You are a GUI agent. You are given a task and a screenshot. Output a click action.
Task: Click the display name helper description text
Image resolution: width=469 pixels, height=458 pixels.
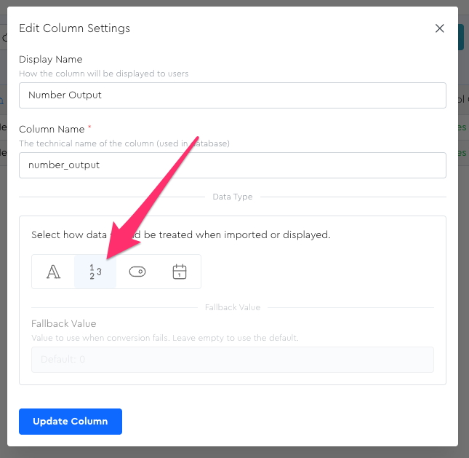click(104, 74)
